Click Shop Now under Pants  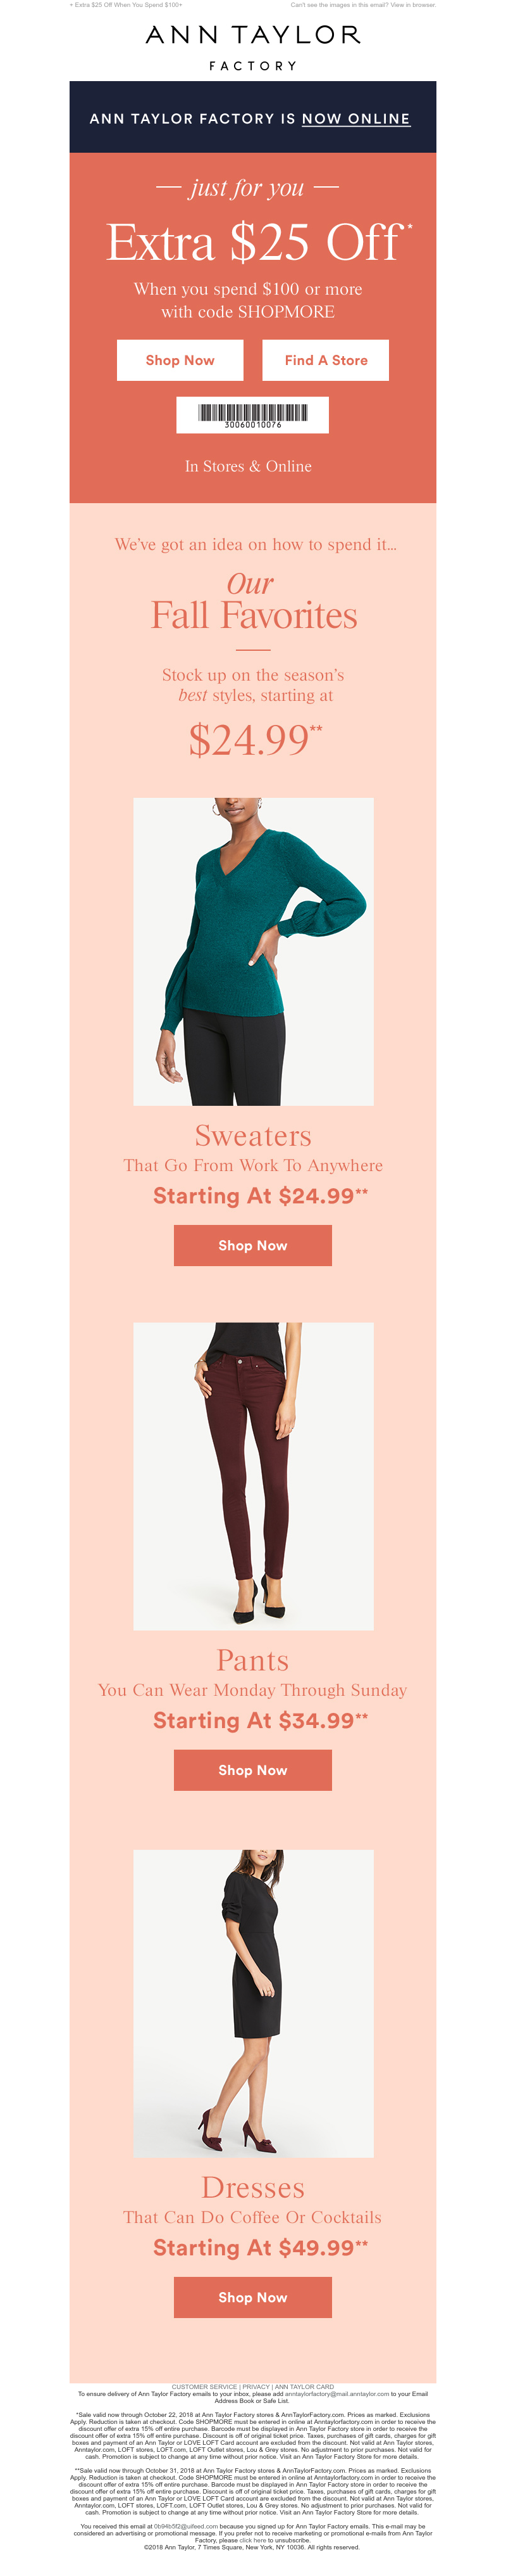pyautogui.click(x=252, y=1771)
